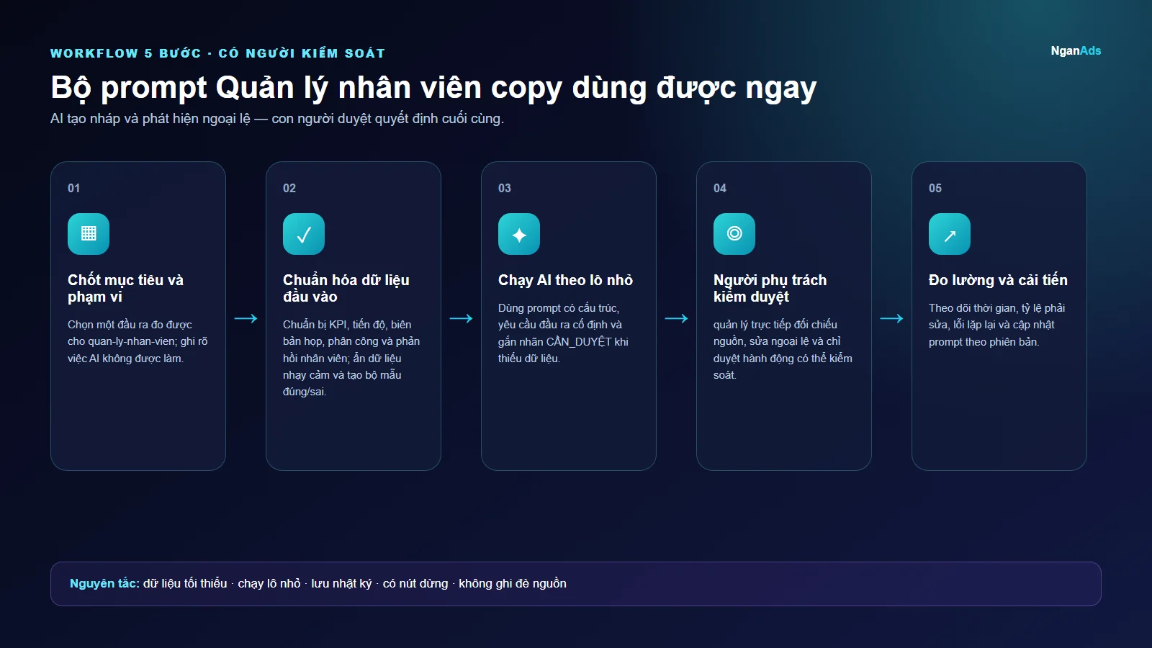Click the NganAds logo
The height and width of the screenshot is (648, 1152).
point(1076,50)
